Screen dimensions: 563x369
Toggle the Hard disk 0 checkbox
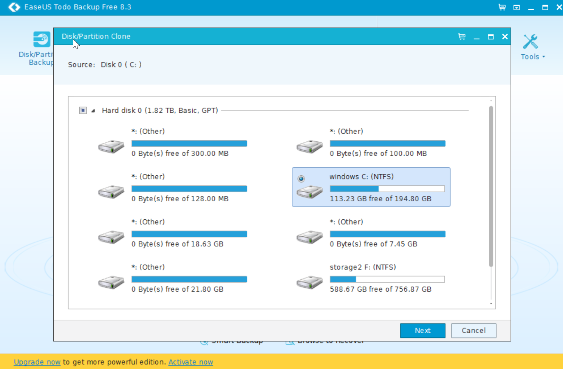[x=83, y=110]
